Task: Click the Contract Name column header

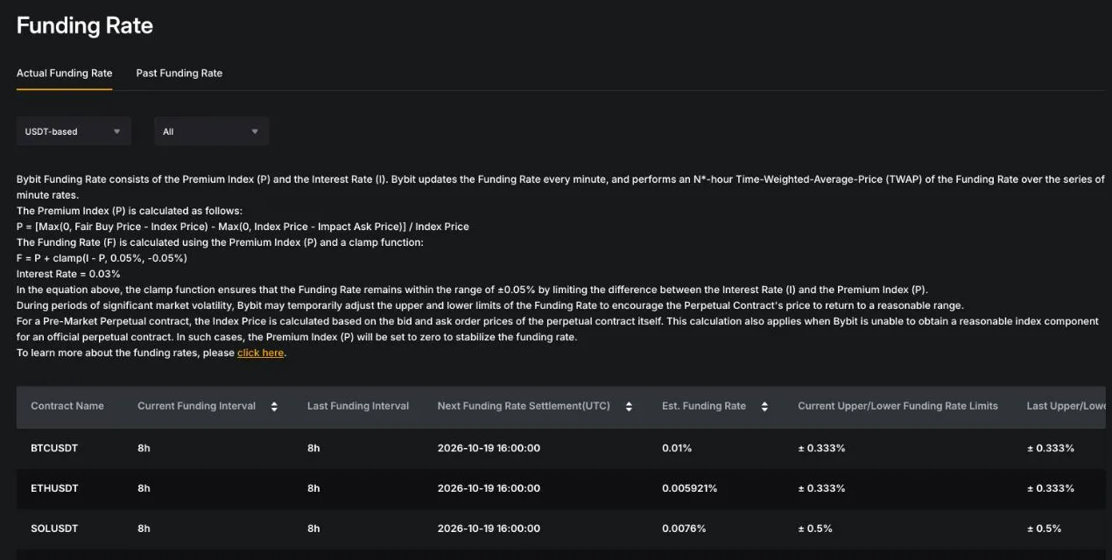Action: click(67, 406)
